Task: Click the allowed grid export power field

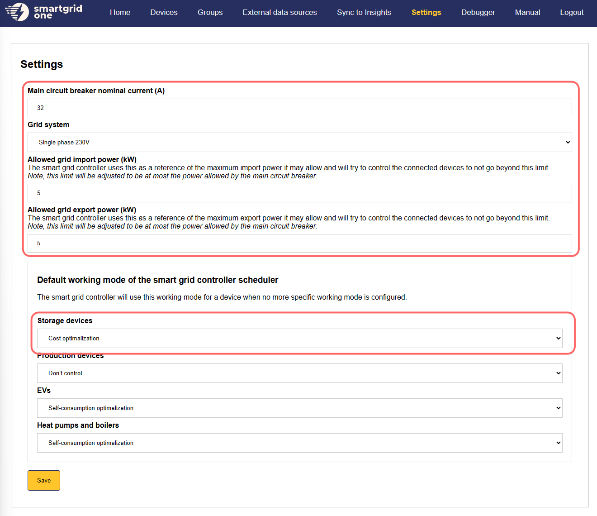Action: pyautogui.click(x=299, y=244)
